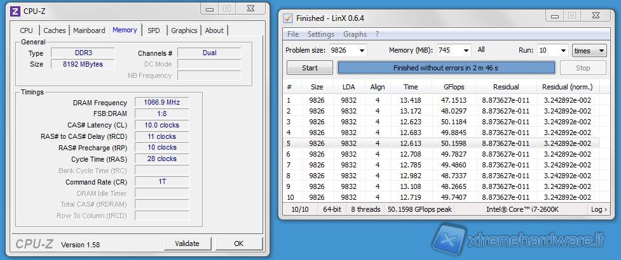Select the Graphics tab

184,30
